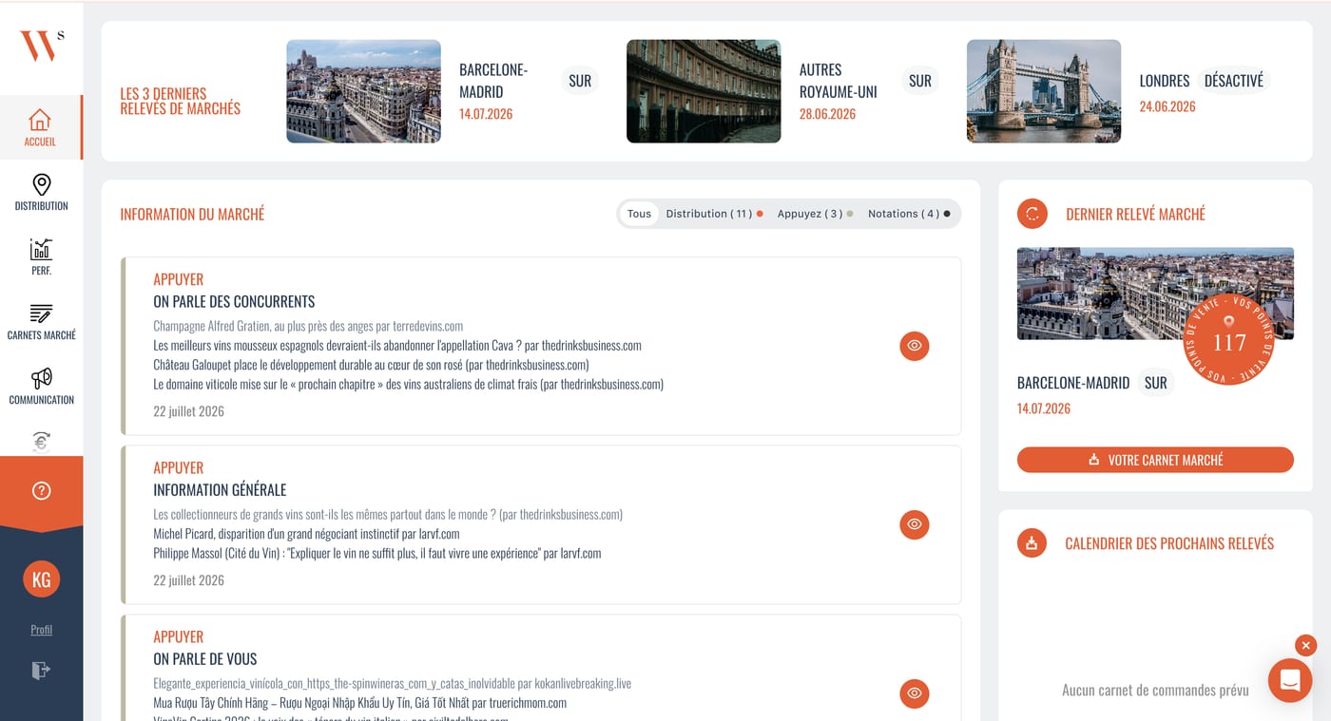Click the date 24.06.2026

point(1167,106)
